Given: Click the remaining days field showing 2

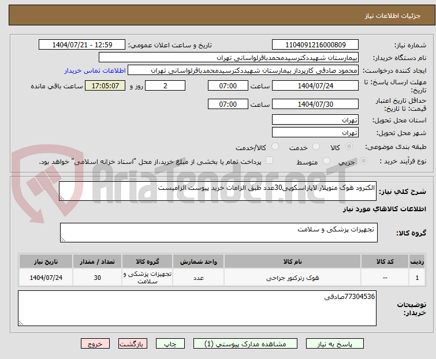Looking at the screenshot, I should click(165, 85).
